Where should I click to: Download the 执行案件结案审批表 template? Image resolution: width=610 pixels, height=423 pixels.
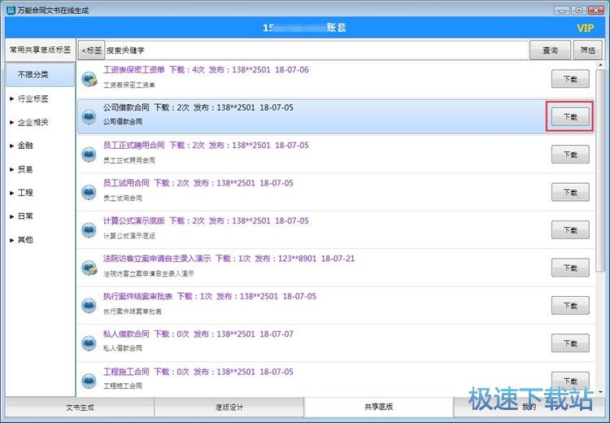click(x=570, y=306)
